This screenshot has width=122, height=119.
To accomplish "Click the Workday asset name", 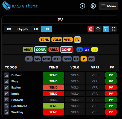I will 17,112.
